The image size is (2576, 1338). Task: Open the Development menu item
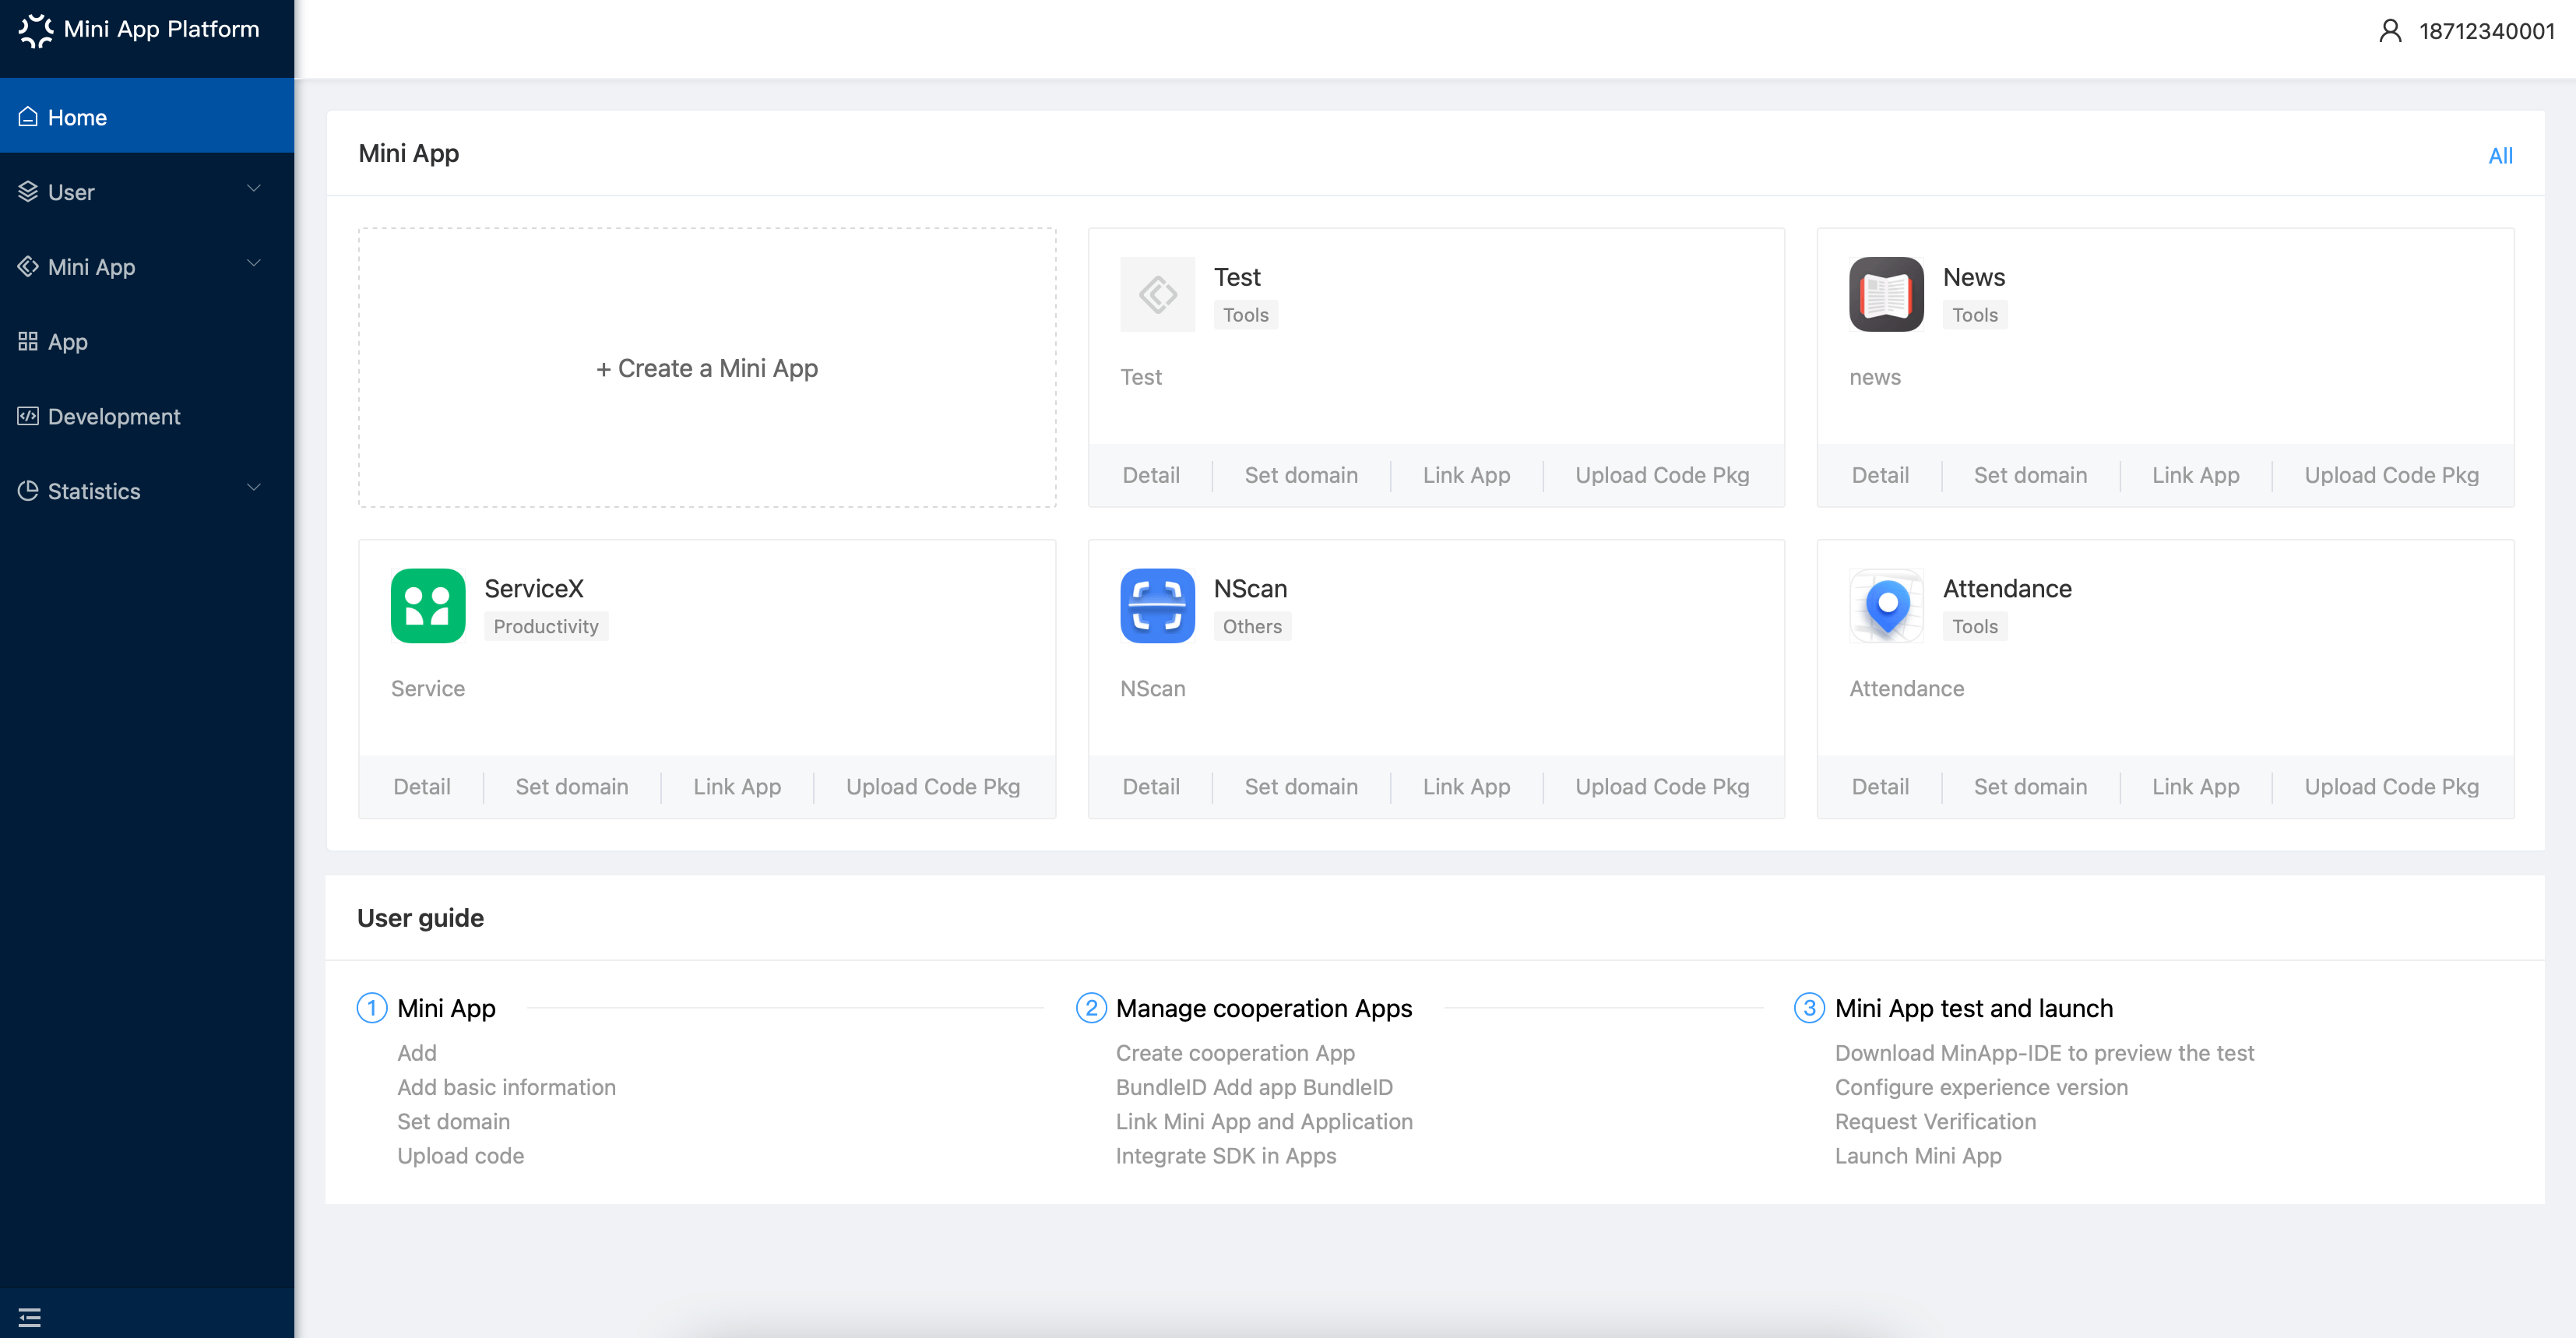(x=147, y=416)
